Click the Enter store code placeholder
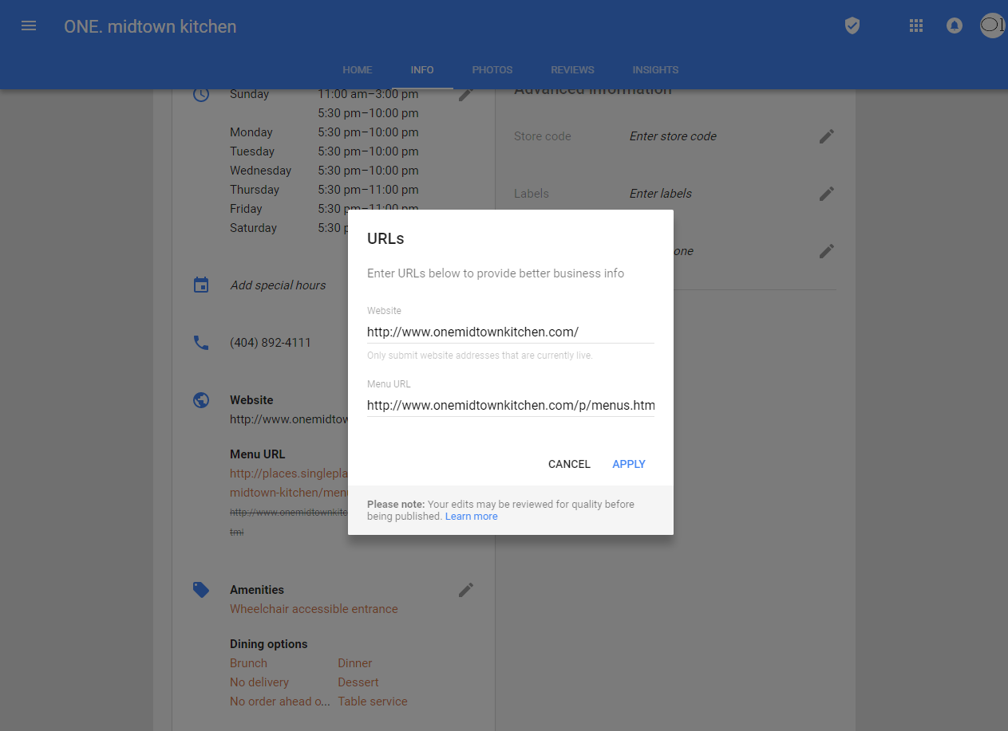The image size is (1008, 731). [x=673, y=136]
